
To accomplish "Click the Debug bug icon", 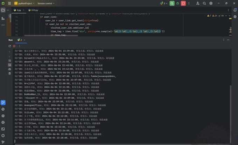I will click(177, 3).
